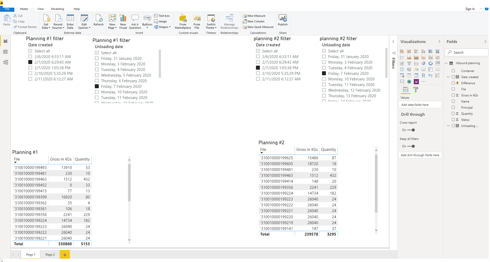Open Model view in left sidebar

pyautogui.click(x=5, y=62)
